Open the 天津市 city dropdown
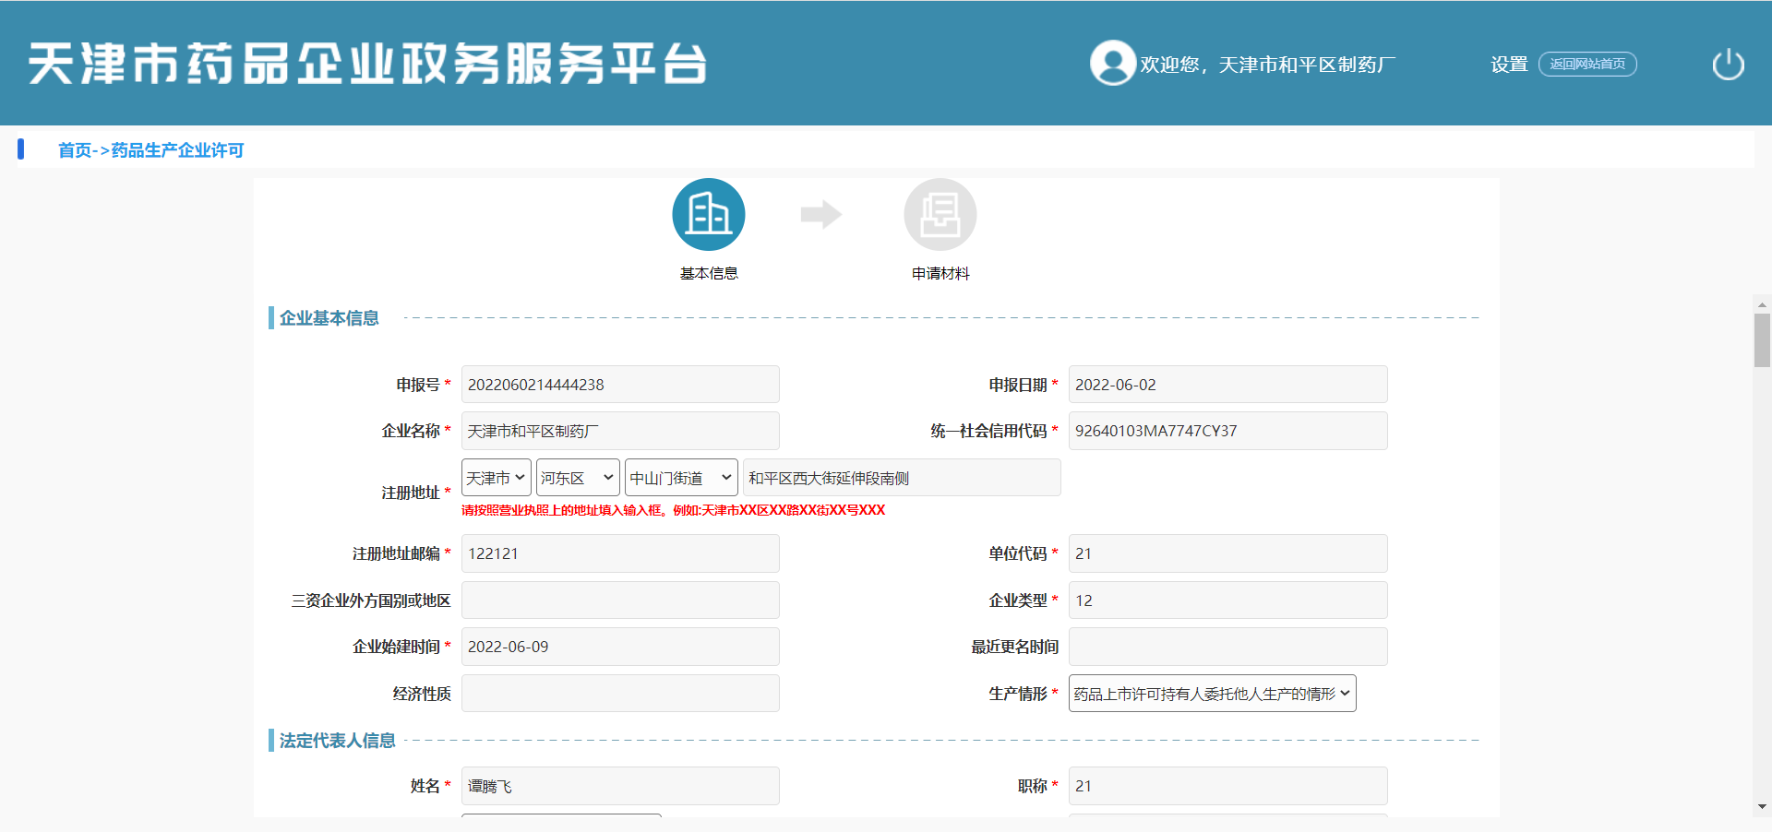This screenshot has height=832, width=1772. (x=496, y=478)
